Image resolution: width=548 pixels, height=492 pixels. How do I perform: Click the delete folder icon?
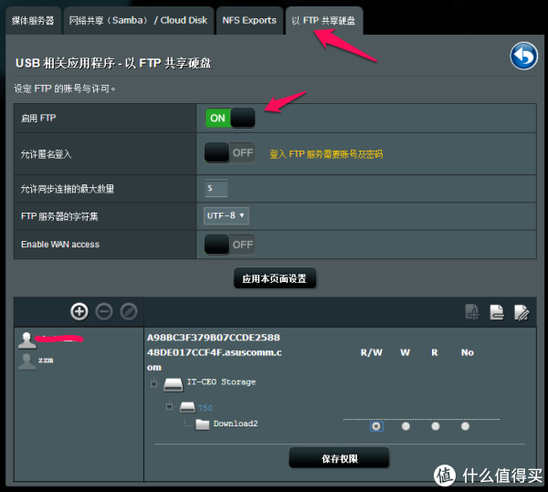click(497, 312)
